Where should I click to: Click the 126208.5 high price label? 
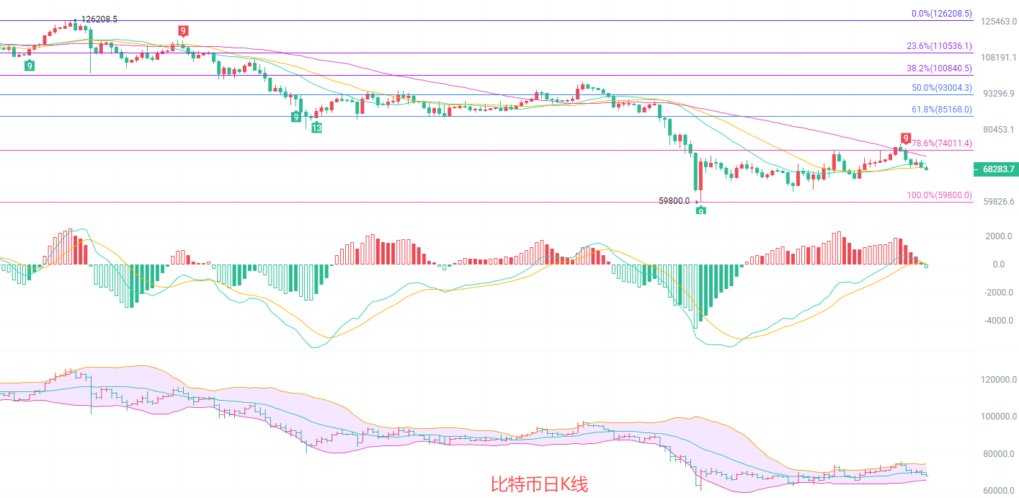(99, 19)
